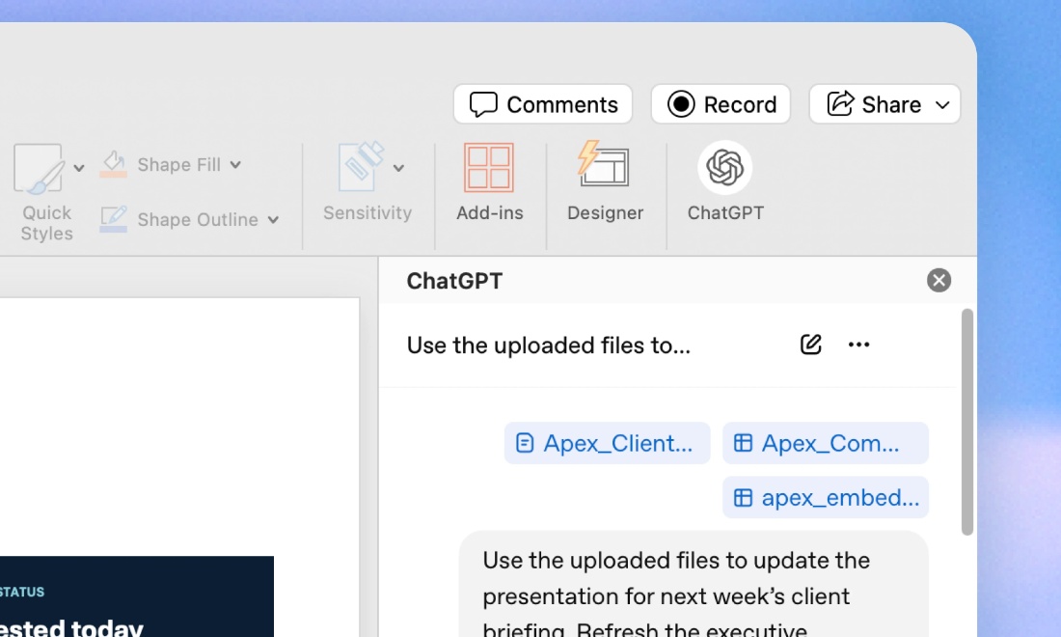Screen dimensions: 1061x637
Task: Select the 'Use the uploaded files to...' chat title
Action: pyautogui.click(x=549, y=346)
